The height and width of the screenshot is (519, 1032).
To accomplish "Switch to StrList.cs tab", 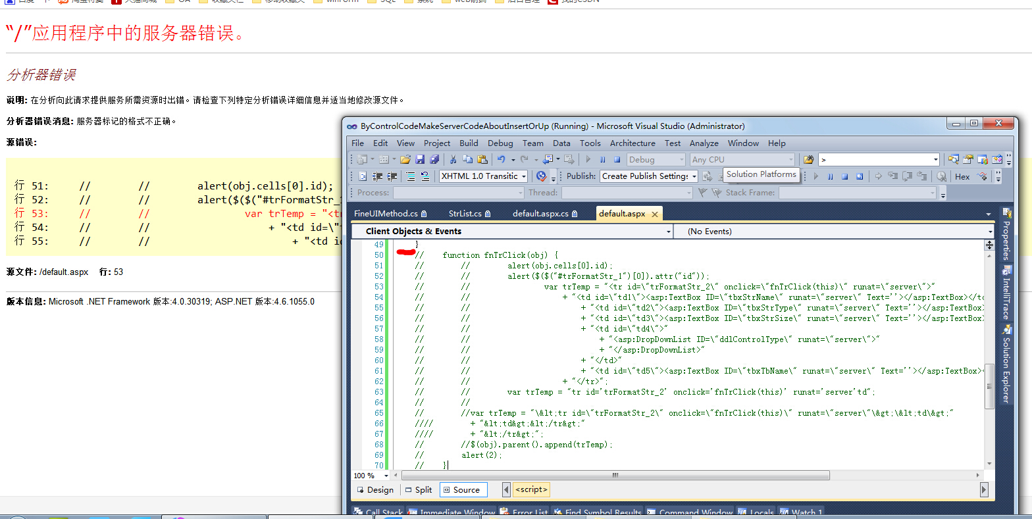I will pos(470,214).
